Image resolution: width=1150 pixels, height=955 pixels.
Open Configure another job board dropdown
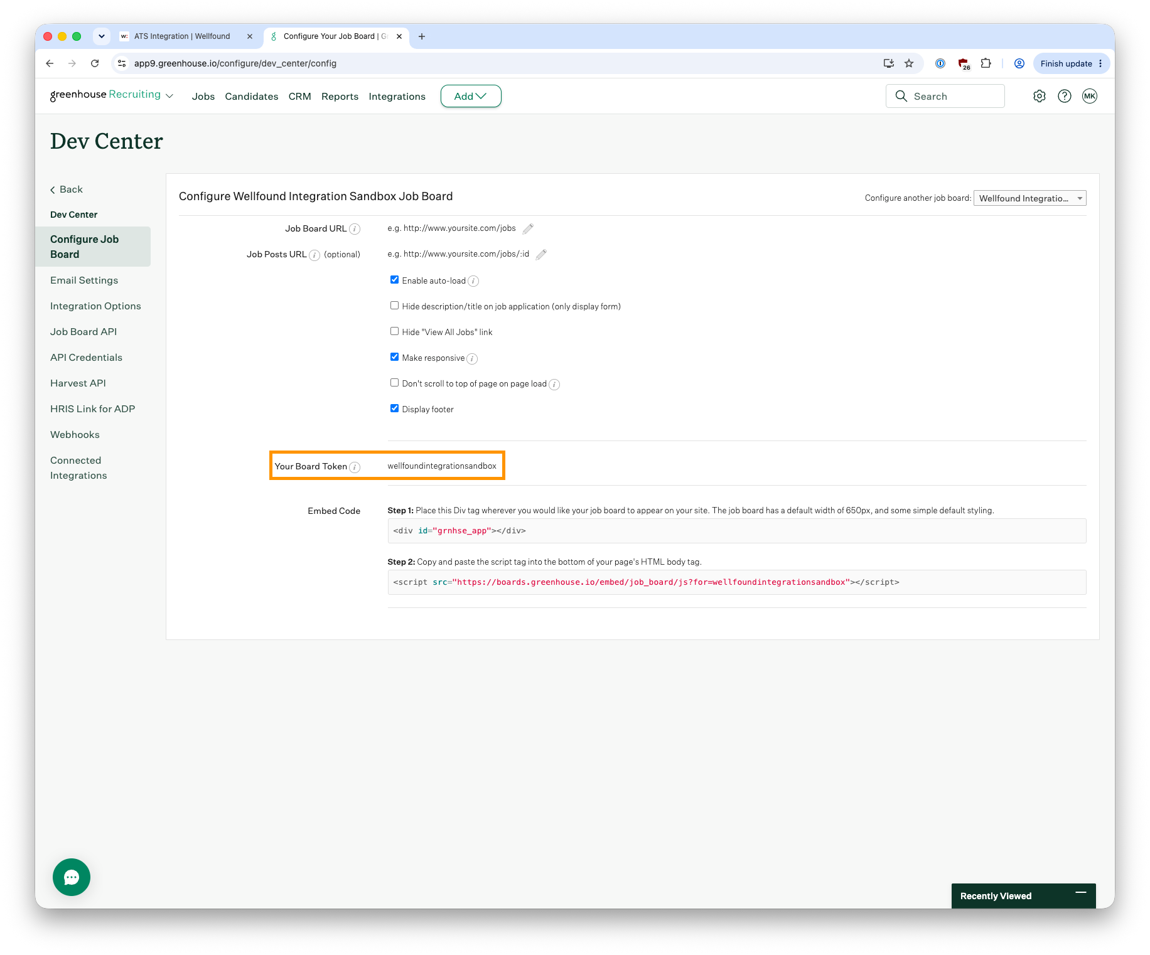[x=1029, y=198]
